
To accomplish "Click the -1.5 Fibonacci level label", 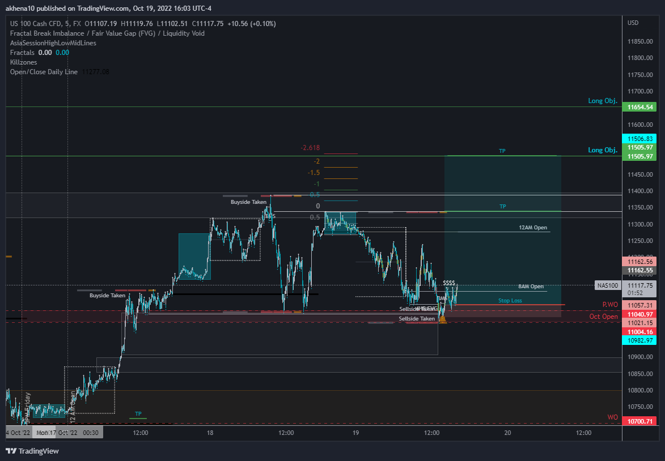I will tap(314, 173).
